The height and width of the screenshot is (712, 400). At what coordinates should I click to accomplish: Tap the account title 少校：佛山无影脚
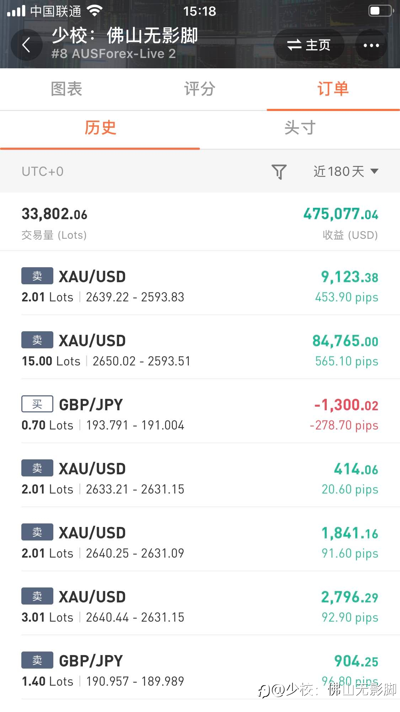tap(125, 36)
